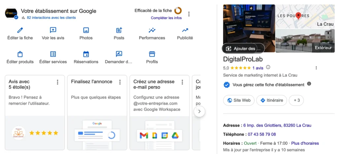Open menu for Créez une adresse e-mail card

coord(182,82)
